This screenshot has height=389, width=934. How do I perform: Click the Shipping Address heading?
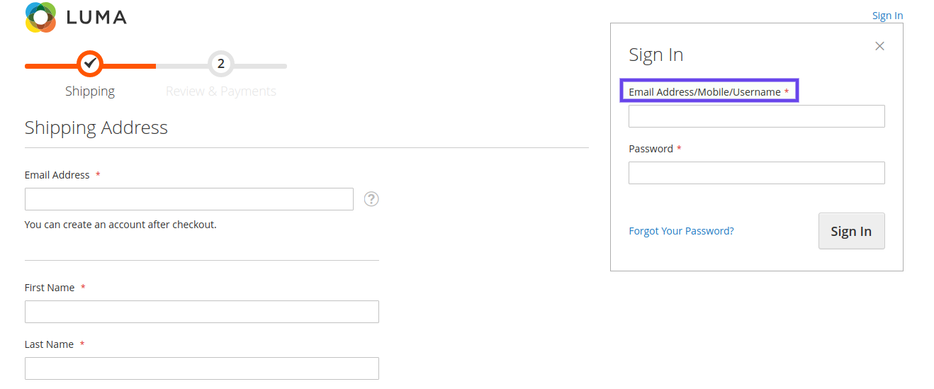pyautogui.click(x=96, y=128)
